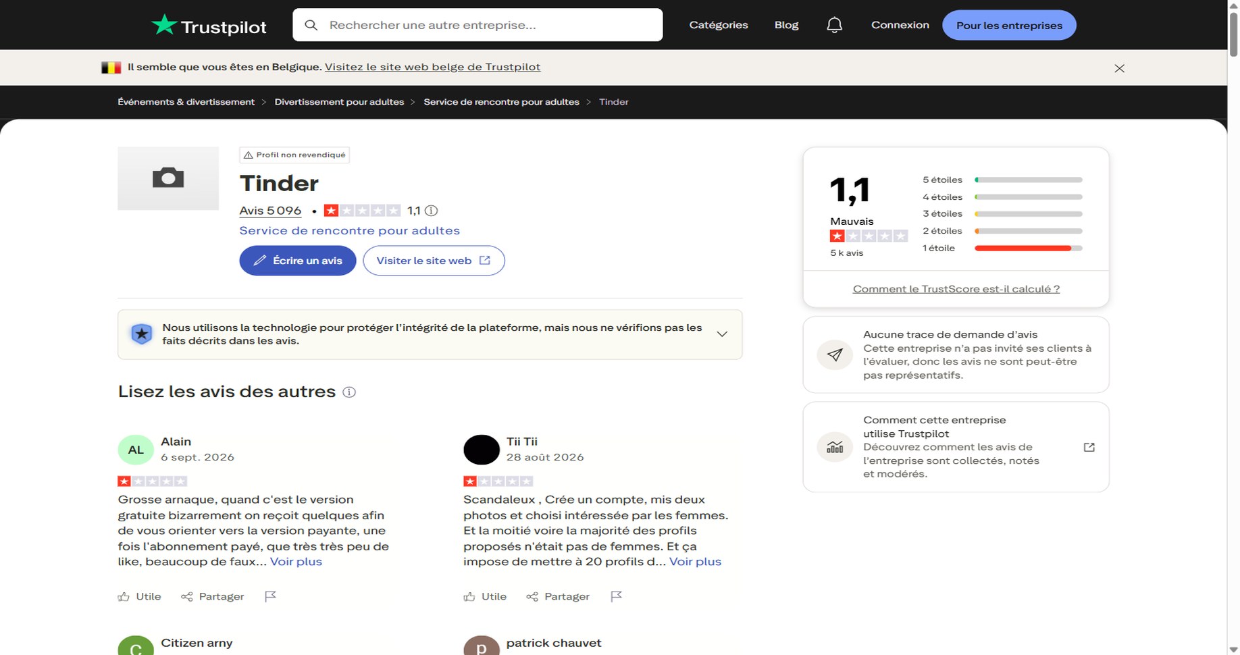Expand the platform integrity notice chevron
This screenshot has height=655, width=1240.
722,334
